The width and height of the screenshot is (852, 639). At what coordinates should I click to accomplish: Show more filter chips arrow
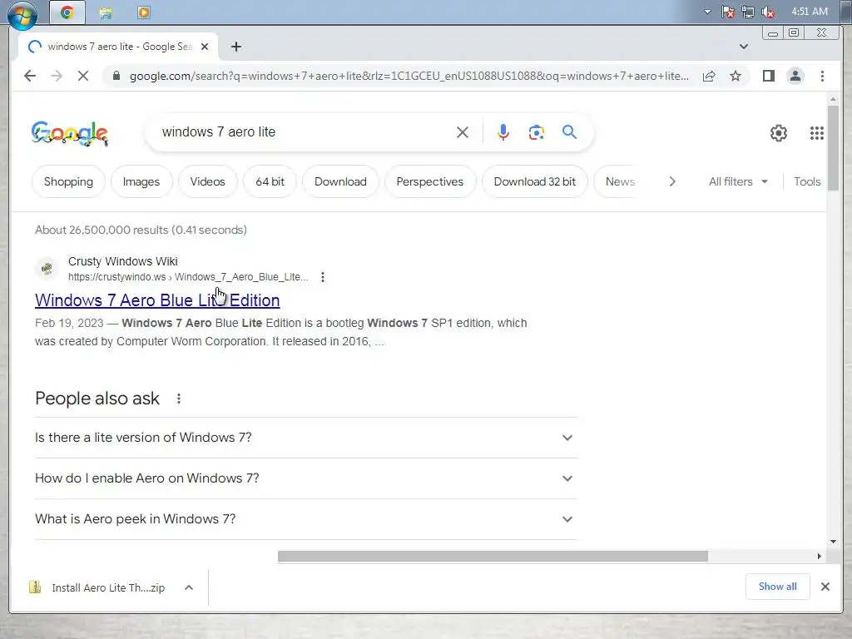pyautogui.click(x=672, y=181)
